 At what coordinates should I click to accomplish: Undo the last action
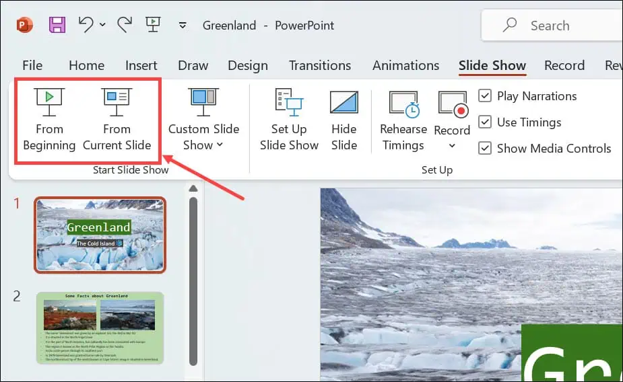[x=86, y=25]
